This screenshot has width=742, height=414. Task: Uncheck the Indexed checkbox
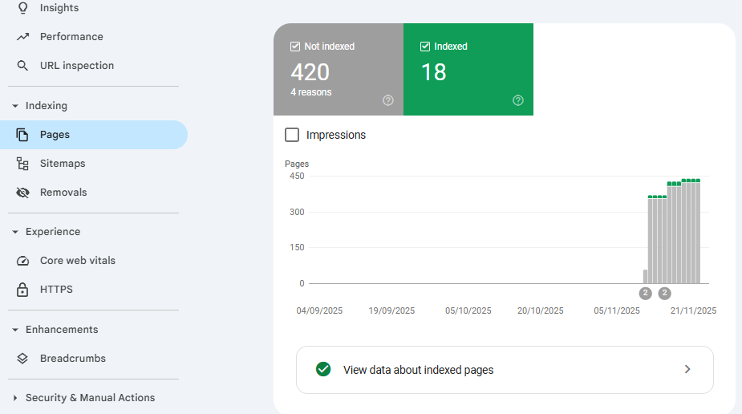pos(425,47)
